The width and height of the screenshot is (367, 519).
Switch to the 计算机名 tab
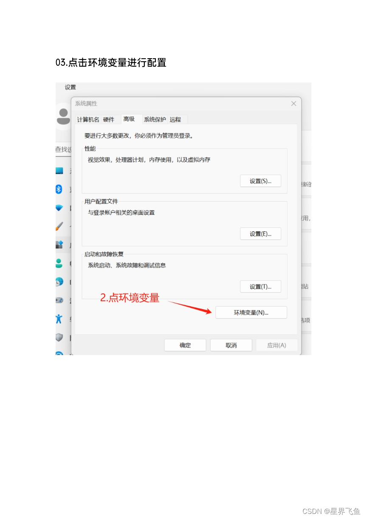[x=88, y=119]
